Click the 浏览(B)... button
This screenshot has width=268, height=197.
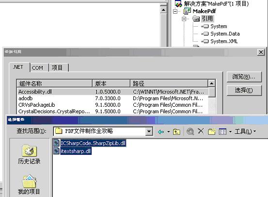pyautogui.click(x=244, y=77)
